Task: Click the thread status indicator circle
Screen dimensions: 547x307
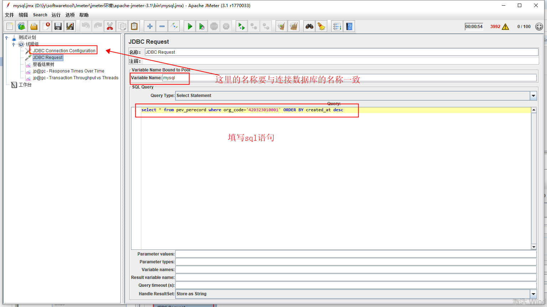Action: point(539,27)
